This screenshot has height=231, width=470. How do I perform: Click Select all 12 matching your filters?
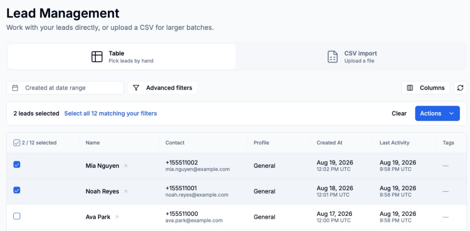pos(111,113)
